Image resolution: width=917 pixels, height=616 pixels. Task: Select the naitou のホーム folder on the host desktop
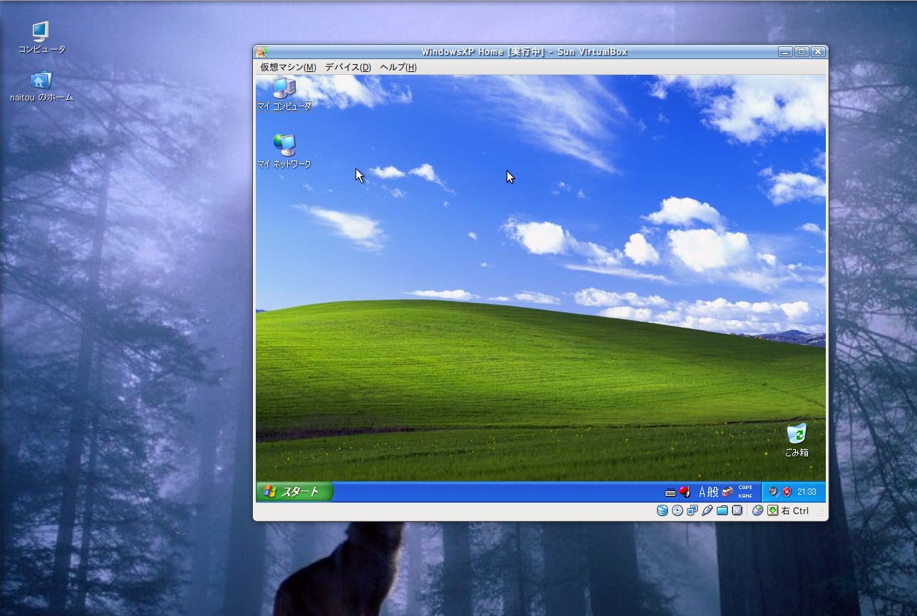(x=41, y=86)
